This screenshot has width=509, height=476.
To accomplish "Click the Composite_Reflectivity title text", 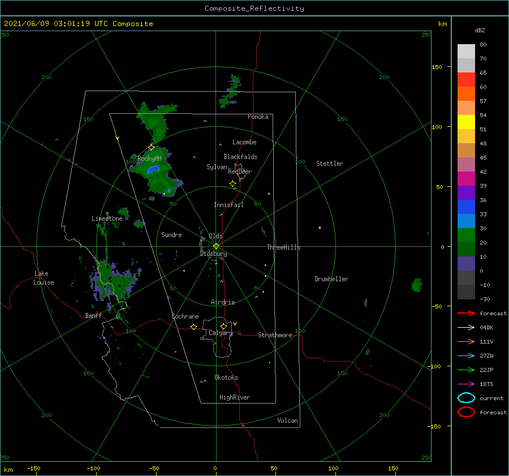I will (x=255, y=8).
